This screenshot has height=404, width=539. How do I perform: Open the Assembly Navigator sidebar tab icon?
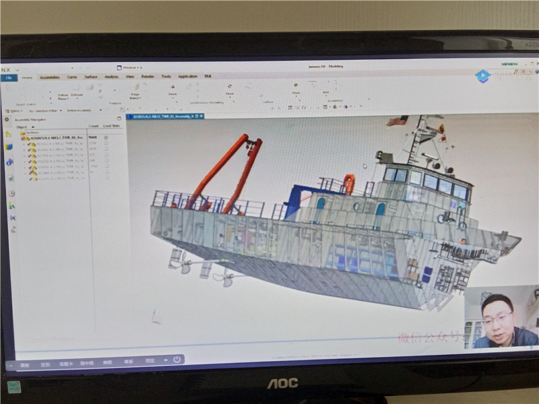click(8, 134)
